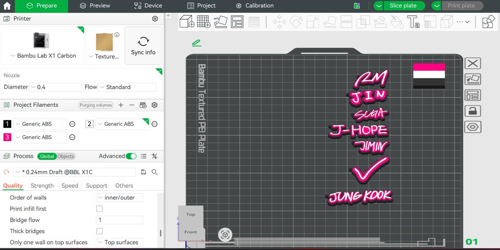Click the process settings list icon
This screenshot has height=250, width=500.
click(144, 156)
